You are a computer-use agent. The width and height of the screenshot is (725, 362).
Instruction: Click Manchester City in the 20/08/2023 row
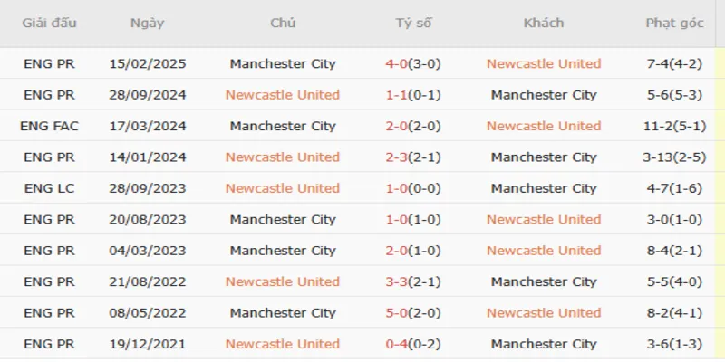[283, 219]
